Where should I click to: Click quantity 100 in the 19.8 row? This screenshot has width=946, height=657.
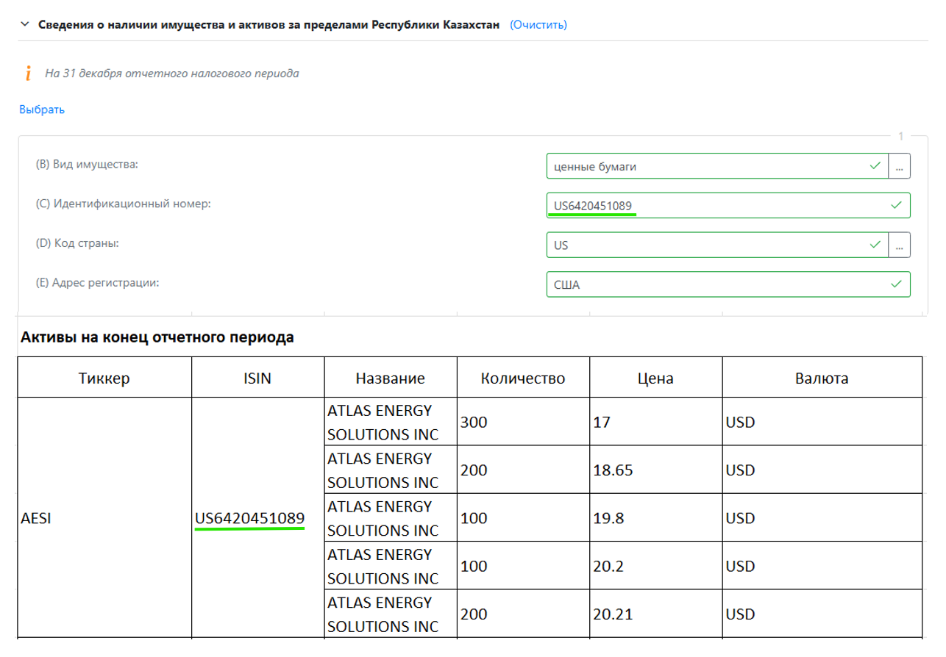click(523, 517)
